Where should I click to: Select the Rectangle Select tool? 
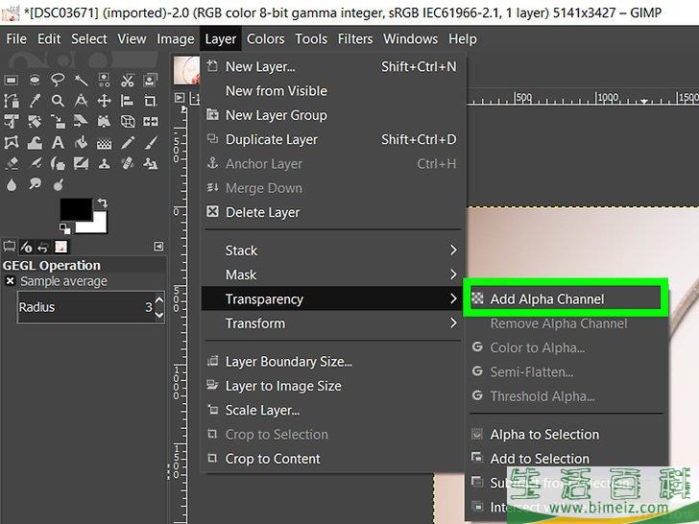point(12,80)
